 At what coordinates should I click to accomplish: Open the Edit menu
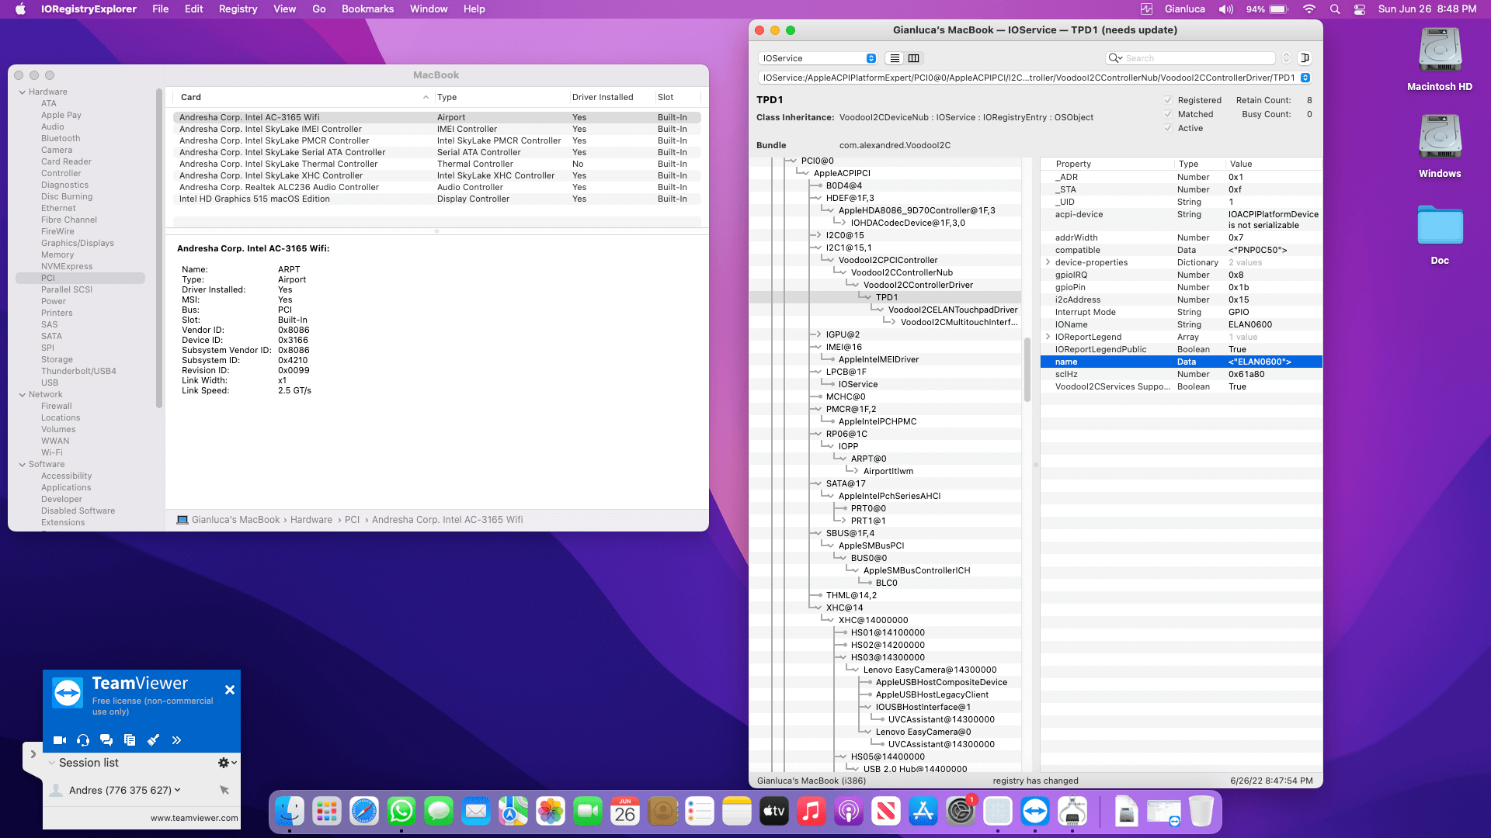click(x=194, y=9)
